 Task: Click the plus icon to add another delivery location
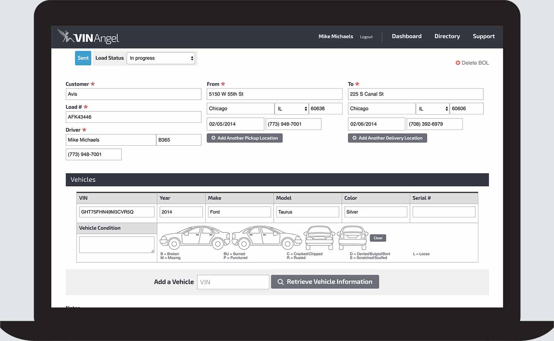[355, 138]
